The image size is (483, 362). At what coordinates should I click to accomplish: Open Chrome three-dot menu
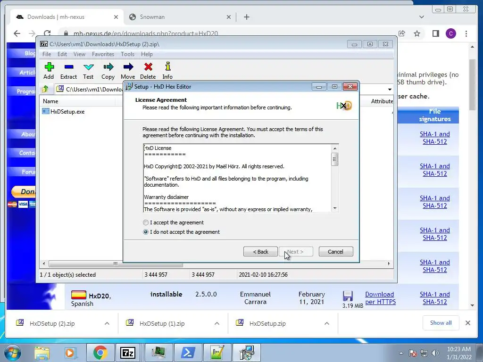466,33
